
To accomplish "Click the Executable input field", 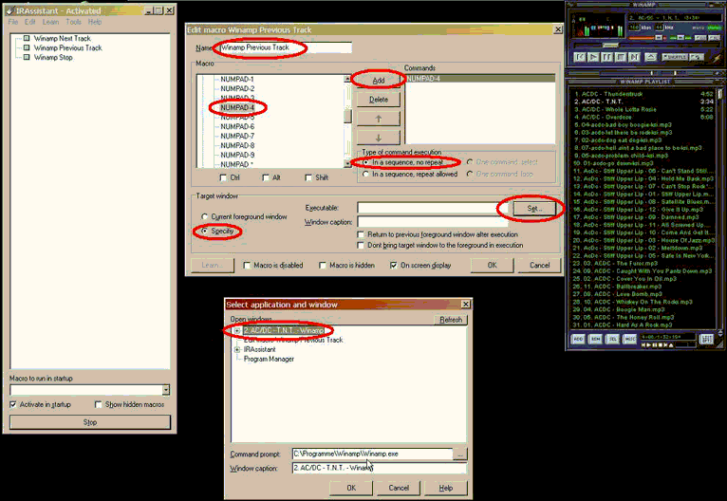I will [428, 207].
